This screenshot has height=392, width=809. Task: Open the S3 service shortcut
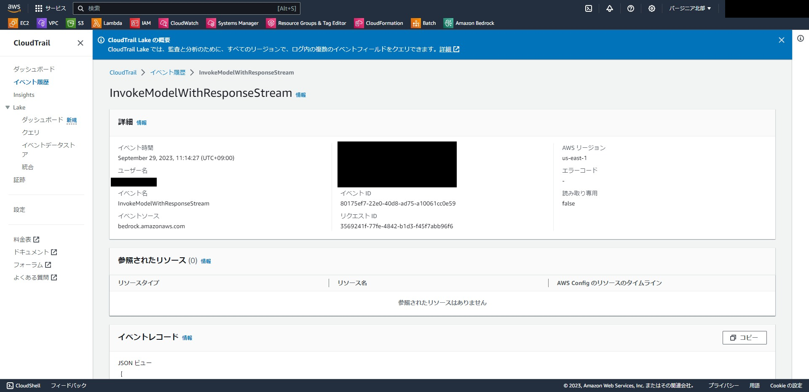[75, 23]
